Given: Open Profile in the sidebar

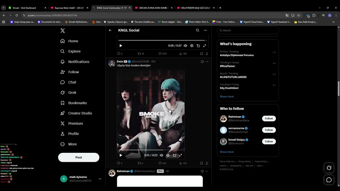Looking at the screenshot, I should point(70,134).
